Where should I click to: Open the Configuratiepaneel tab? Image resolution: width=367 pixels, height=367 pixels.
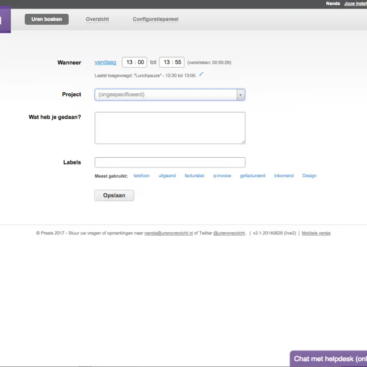click(x=155, y=19)
